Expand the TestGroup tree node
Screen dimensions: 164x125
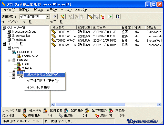click(x=4, y=40)
